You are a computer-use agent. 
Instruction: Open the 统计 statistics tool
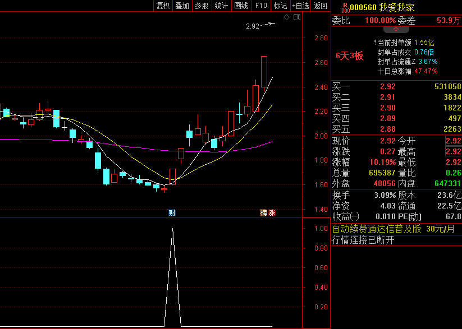click(221, 6)
